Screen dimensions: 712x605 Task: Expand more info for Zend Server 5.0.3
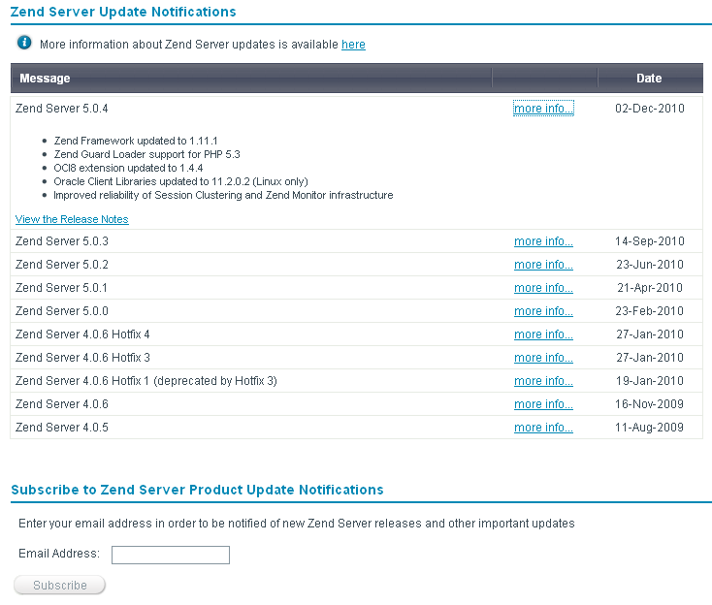click(543, 241)
